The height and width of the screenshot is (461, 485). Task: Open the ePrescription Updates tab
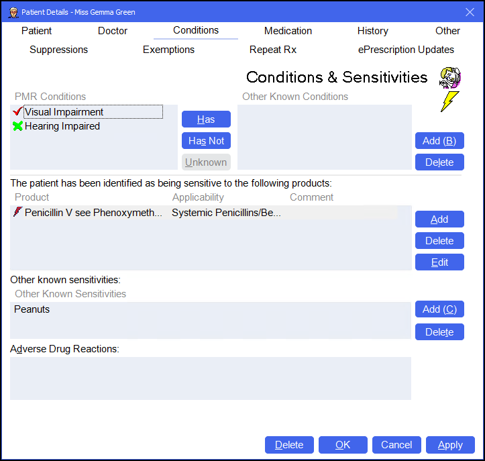coord(406,50)
